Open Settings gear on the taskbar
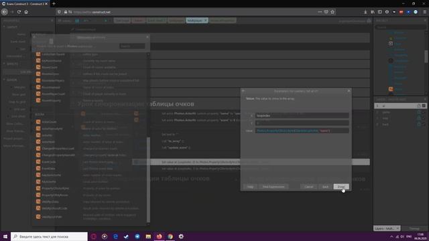Screen dimensions: 429x241 coord(181,236)
